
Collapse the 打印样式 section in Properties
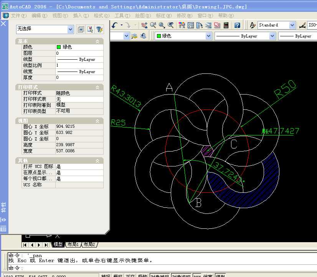97,88
